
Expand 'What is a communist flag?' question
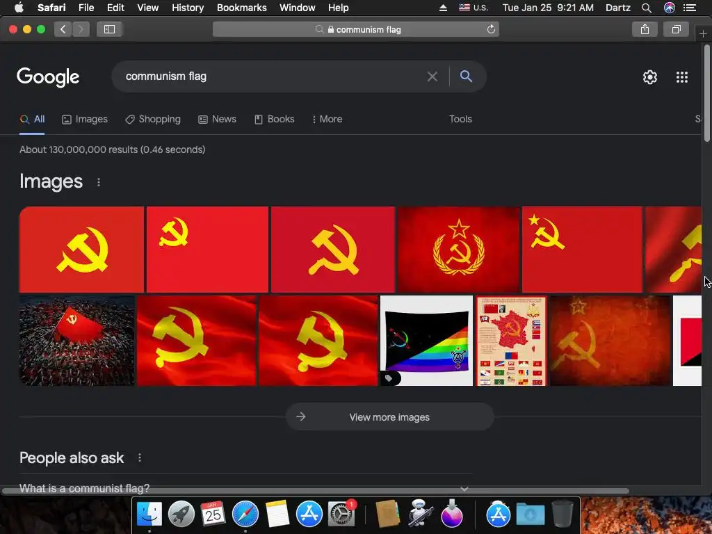[246, 489]
